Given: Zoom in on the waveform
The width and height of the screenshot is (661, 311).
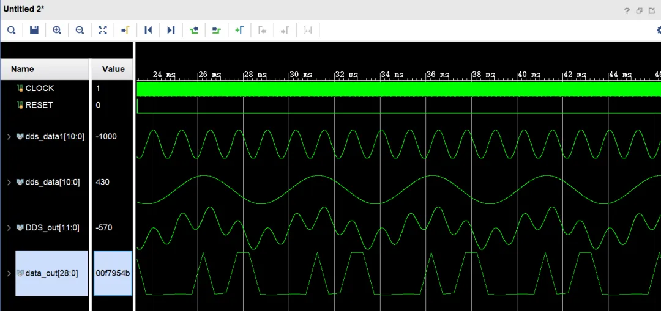Looking at the screenshot, I should 57,30.
